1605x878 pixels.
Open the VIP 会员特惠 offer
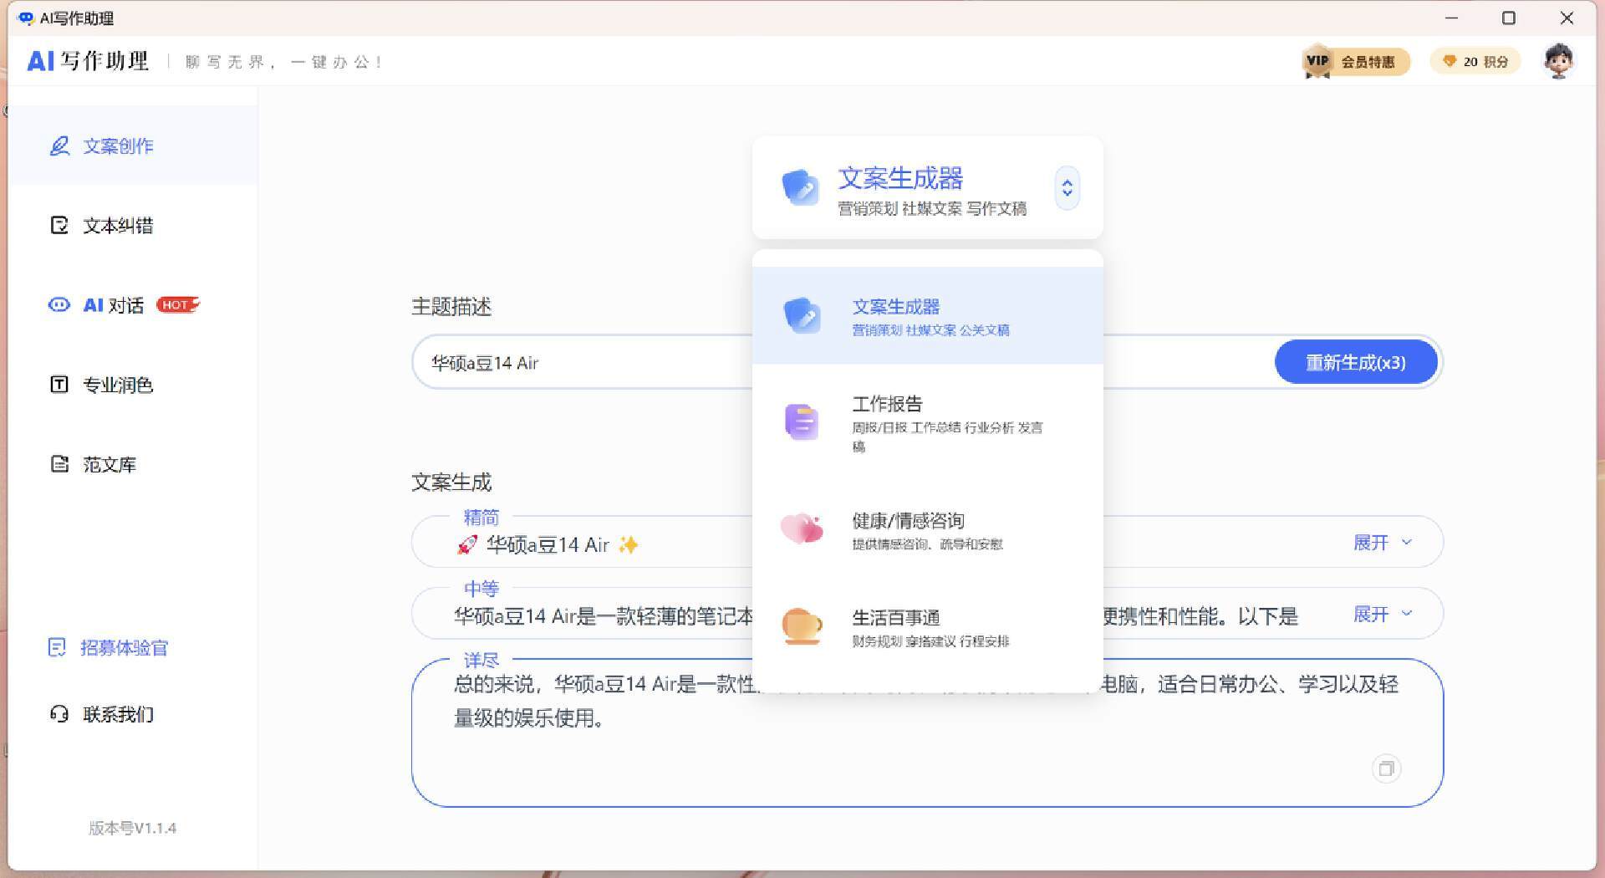(x=1355, y=61)
